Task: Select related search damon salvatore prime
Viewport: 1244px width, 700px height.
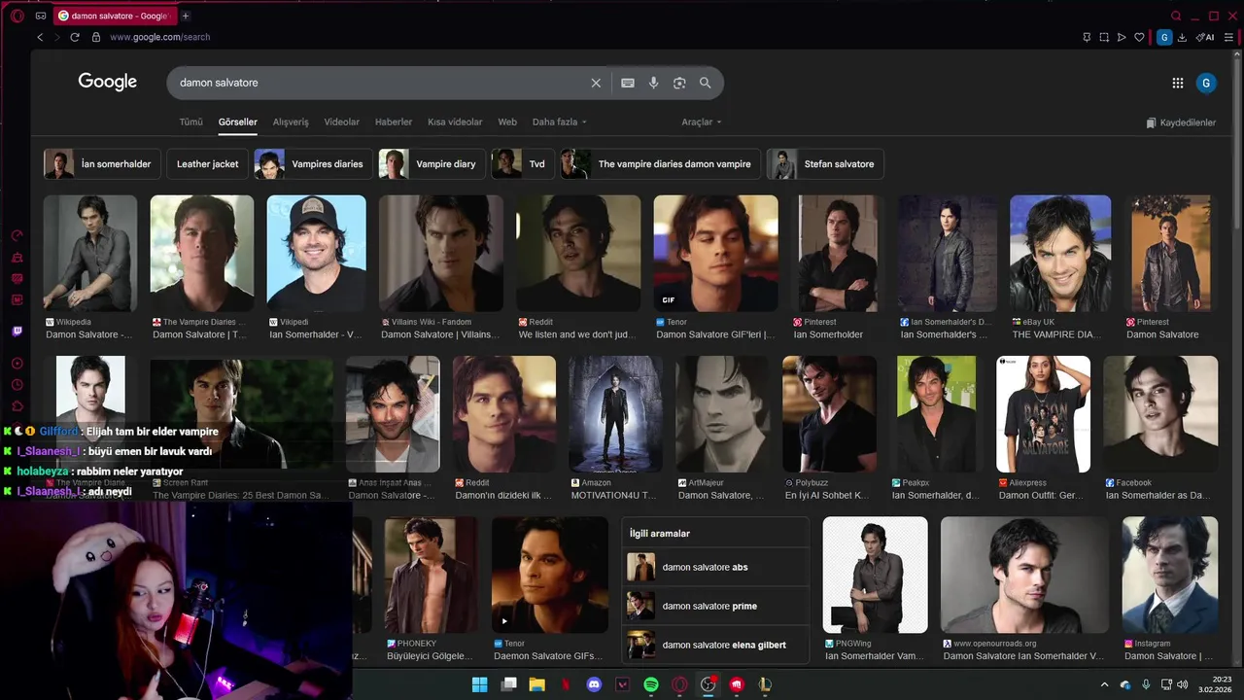Action: [715, 606]
